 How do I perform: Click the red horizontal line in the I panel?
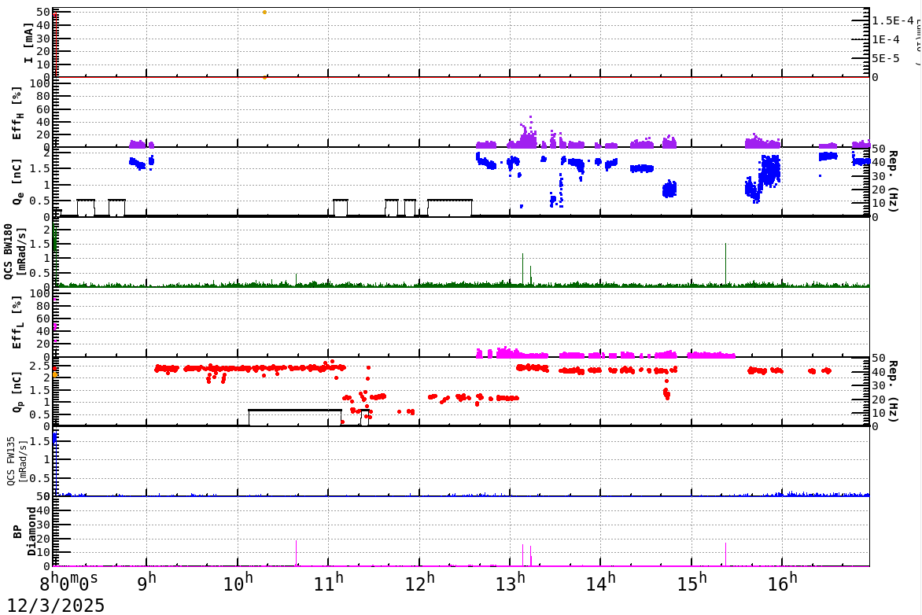coord(393,75)
